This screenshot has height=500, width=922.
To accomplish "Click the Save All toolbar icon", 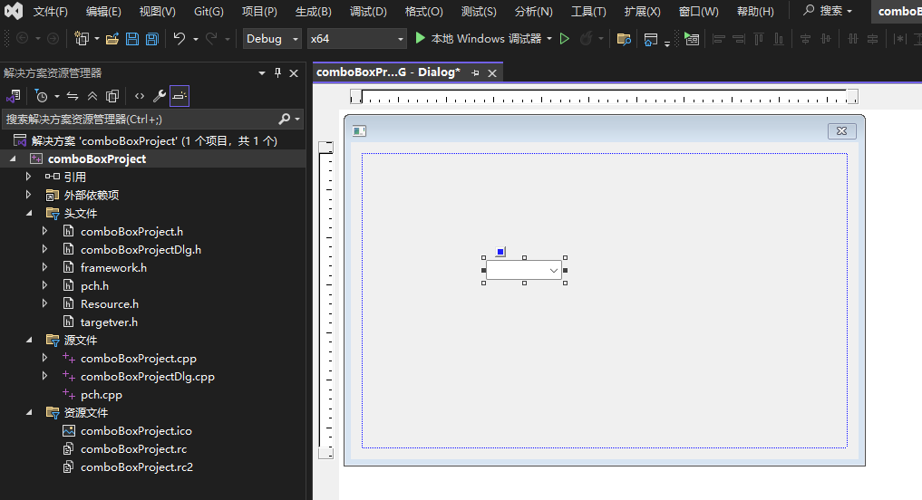I will [152, 39].
